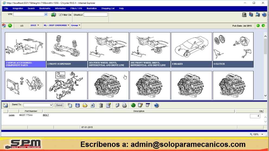Open the blue help icon in top toolbar
The height and width of the screenshot is (151, 269).
pyautogui.click(x=264, y=15)
